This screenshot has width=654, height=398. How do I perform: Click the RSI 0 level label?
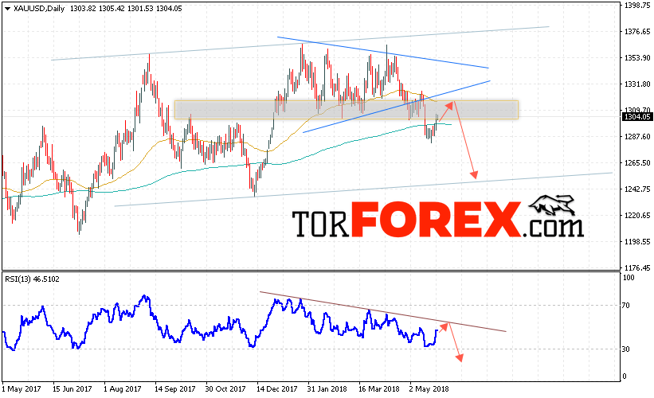625,377
